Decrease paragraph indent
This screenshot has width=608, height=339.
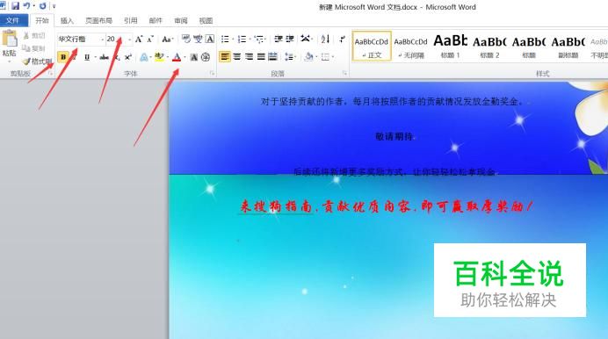[x=278, y=39]
